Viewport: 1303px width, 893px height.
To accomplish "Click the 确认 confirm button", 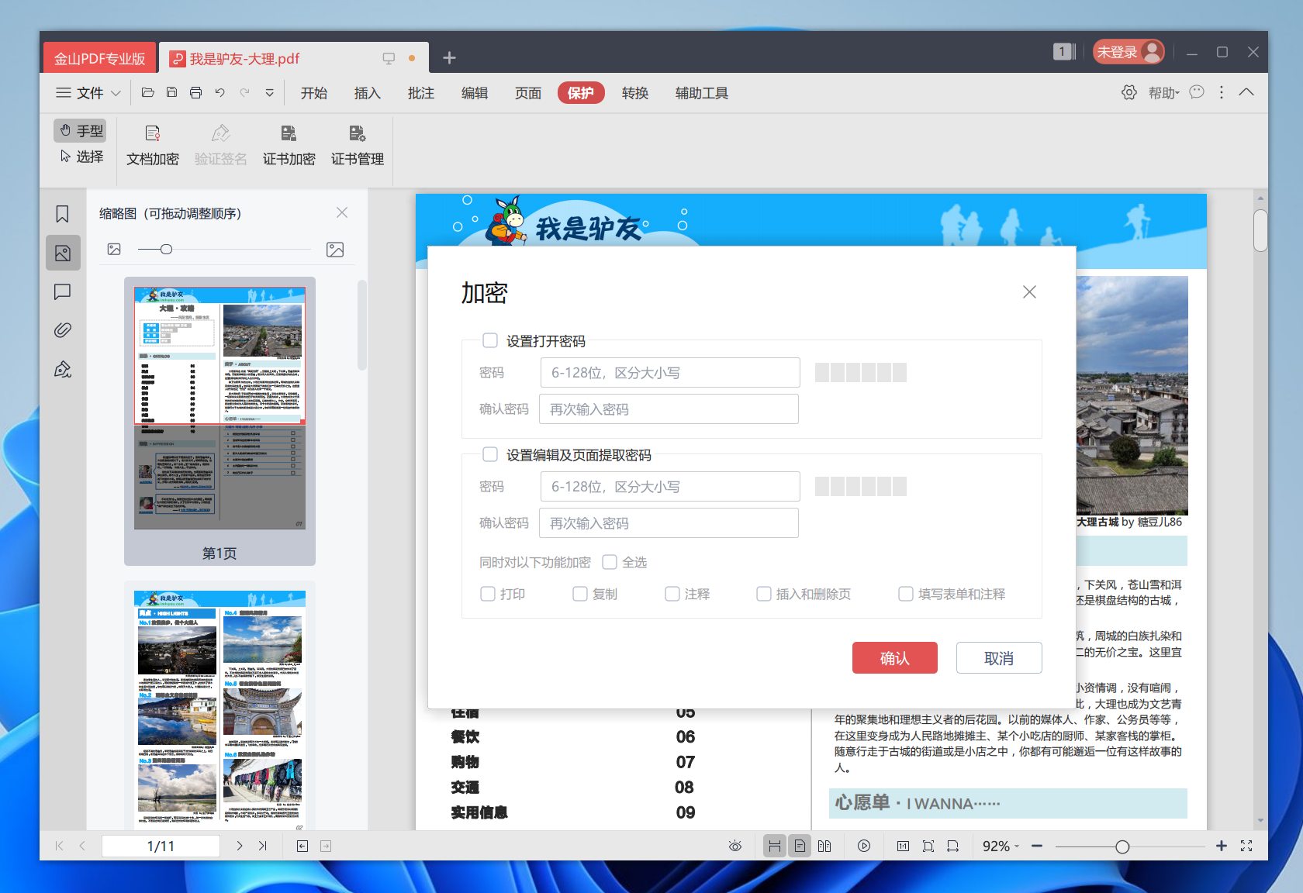I will (x=895, y=658).
